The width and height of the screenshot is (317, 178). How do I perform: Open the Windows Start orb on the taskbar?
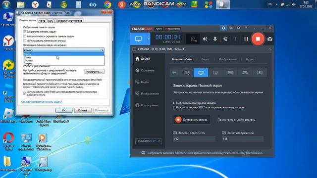[6, 4]
